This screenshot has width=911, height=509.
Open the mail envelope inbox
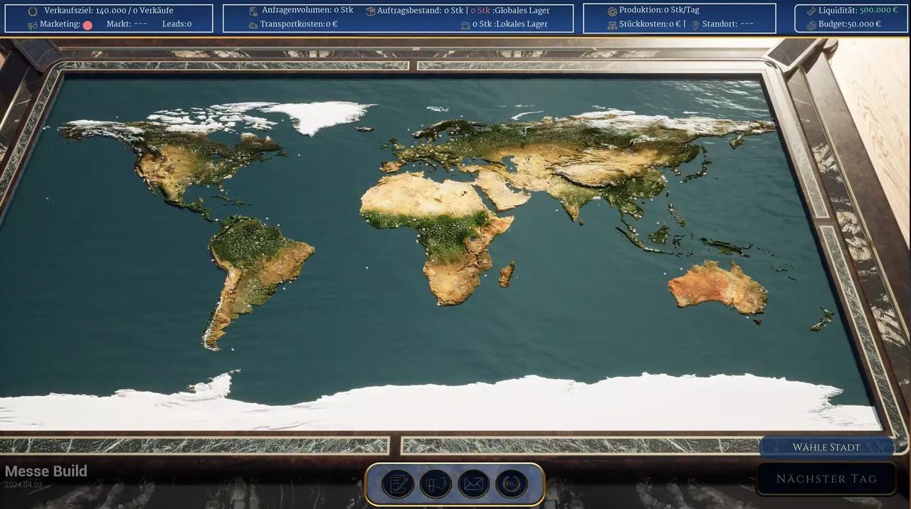click(x=473, y=484)
